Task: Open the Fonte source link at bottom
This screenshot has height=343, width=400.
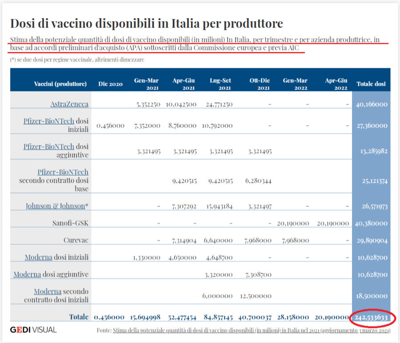Action: click(252, 331)
